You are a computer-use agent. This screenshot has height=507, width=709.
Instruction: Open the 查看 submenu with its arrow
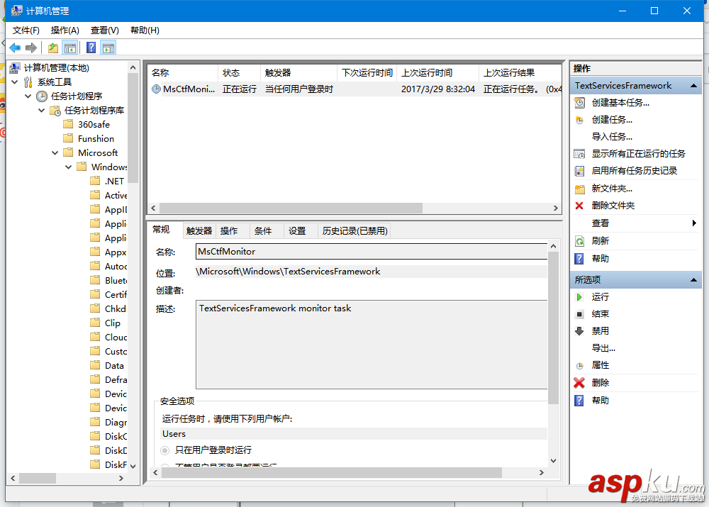coord(693,223)
